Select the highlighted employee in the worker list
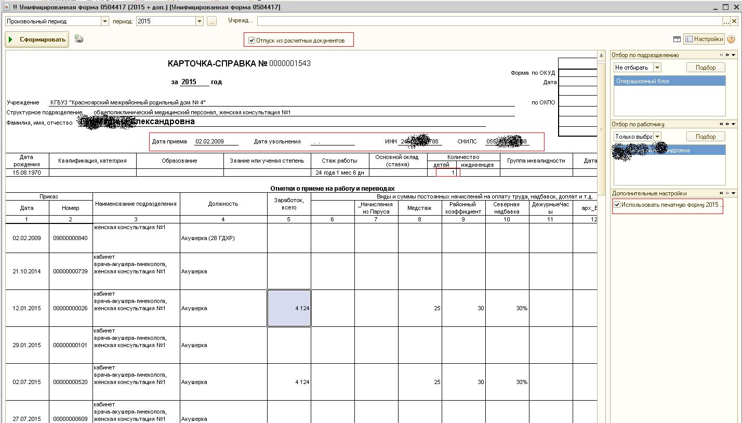 pos(669,150)
